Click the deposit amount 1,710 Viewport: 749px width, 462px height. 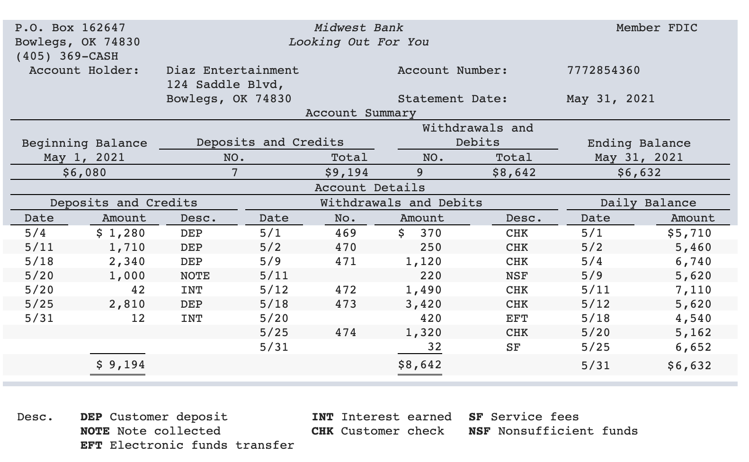pos(127,248)
